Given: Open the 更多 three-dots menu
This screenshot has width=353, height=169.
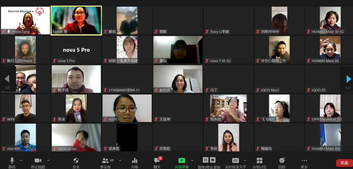Looking at the screenshot, I should [x=304, y=160].
